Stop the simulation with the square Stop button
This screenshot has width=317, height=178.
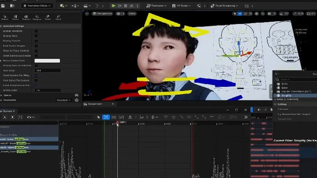click(126, 6)
